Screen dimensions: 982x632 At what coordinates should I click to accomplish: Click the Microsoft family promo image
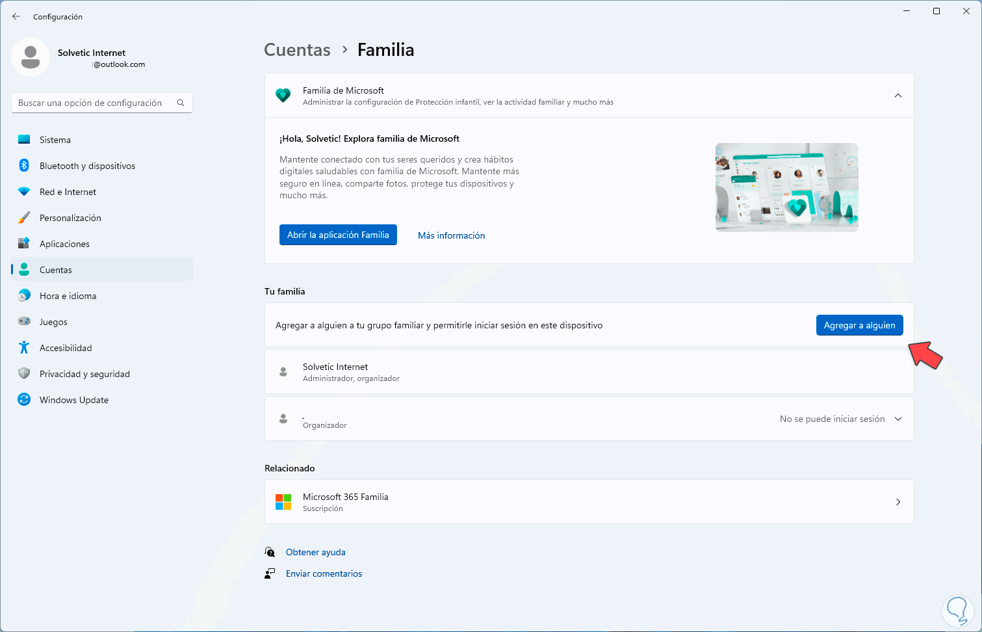point(787,187)
